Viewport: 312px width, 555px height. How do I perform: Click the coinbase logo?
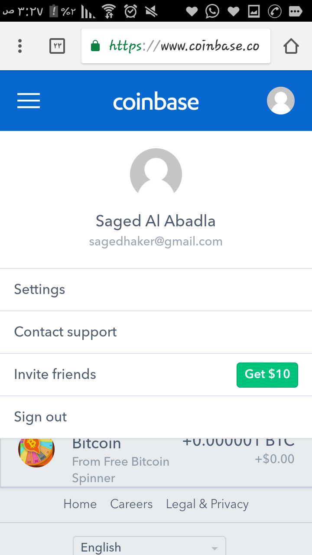pyautogui.click(x=156, y=102)
